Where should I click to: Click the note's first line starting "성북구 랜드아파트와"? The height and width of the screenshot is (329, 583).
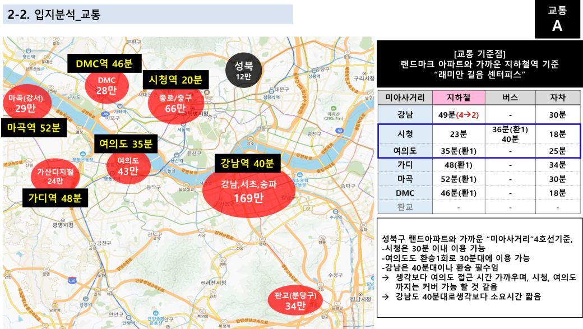pos(478,239)
